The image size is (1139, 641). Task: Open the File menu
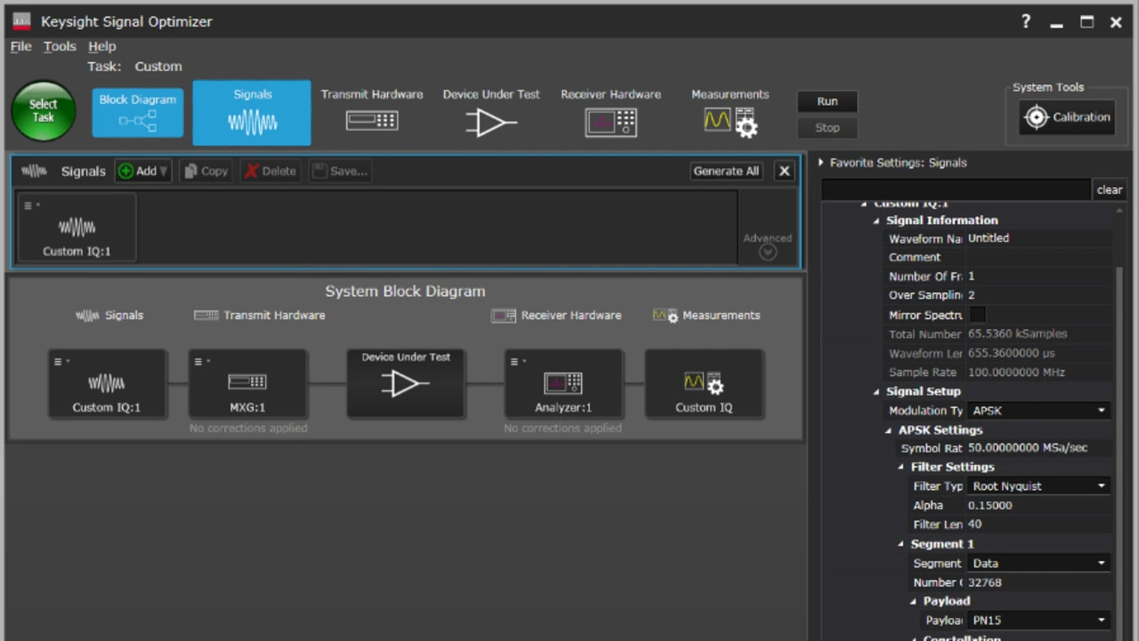click(x=20, y=46)
